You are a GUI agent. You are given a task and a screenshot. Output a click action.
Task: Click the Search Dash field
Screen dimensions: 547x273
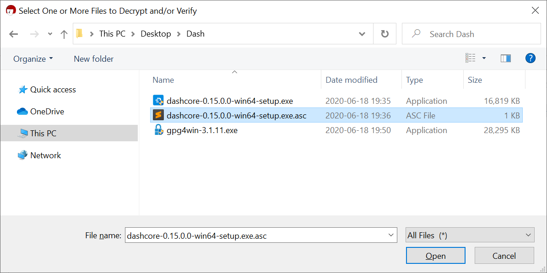(476, 34)
